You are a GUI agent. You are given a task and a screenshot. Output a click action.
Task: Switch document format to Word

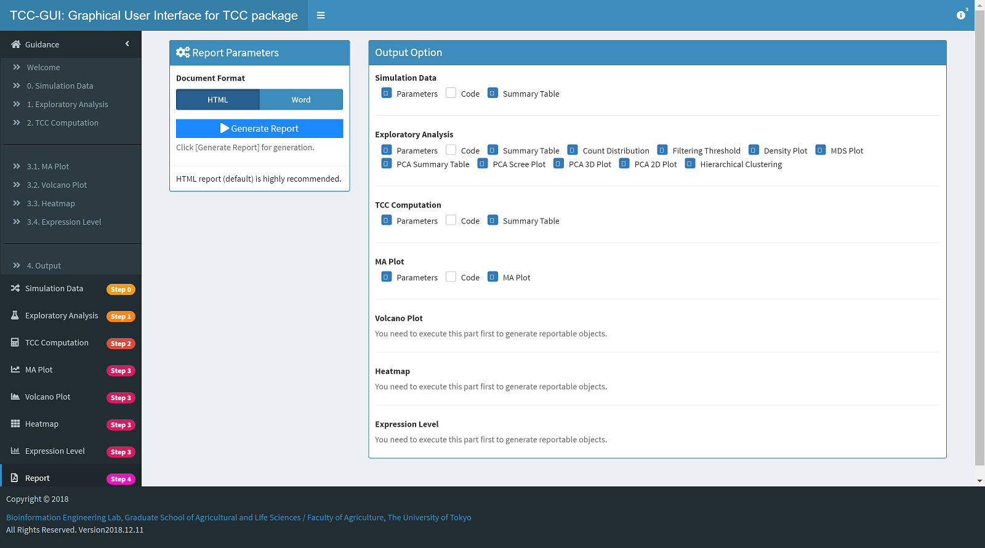(x=301, y=100)
